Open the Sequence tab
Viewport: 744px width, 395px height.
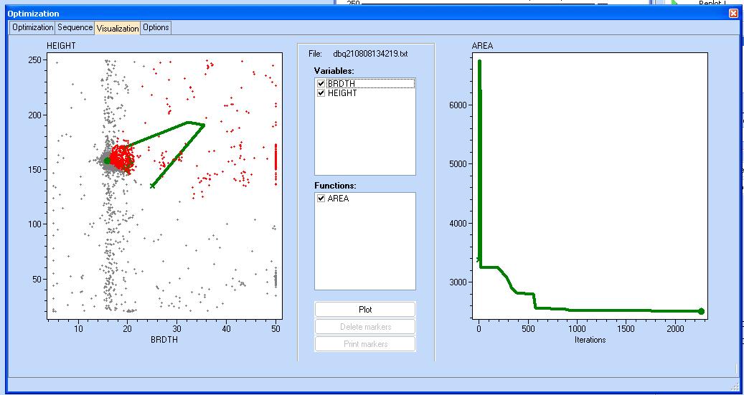(x=75, y=27)
